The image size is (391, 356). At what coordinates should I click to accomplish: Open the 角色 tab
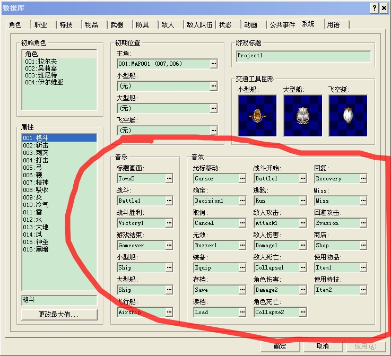18,24
